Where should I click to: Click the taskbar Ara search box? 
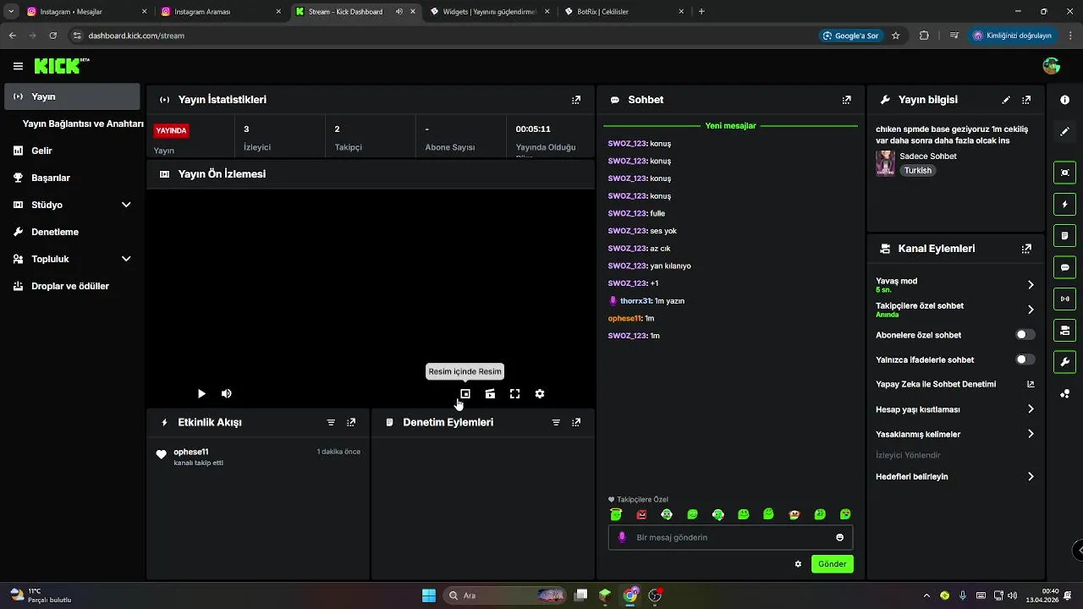[x=504, y=595]
